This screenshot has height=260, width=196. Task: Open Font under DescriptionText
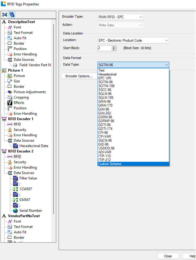point(17,27)
